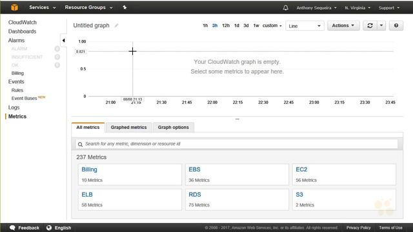Open Events in the sidebar
Image resolution: width=413 pixels, height=232 pixels.
[16, 82]
